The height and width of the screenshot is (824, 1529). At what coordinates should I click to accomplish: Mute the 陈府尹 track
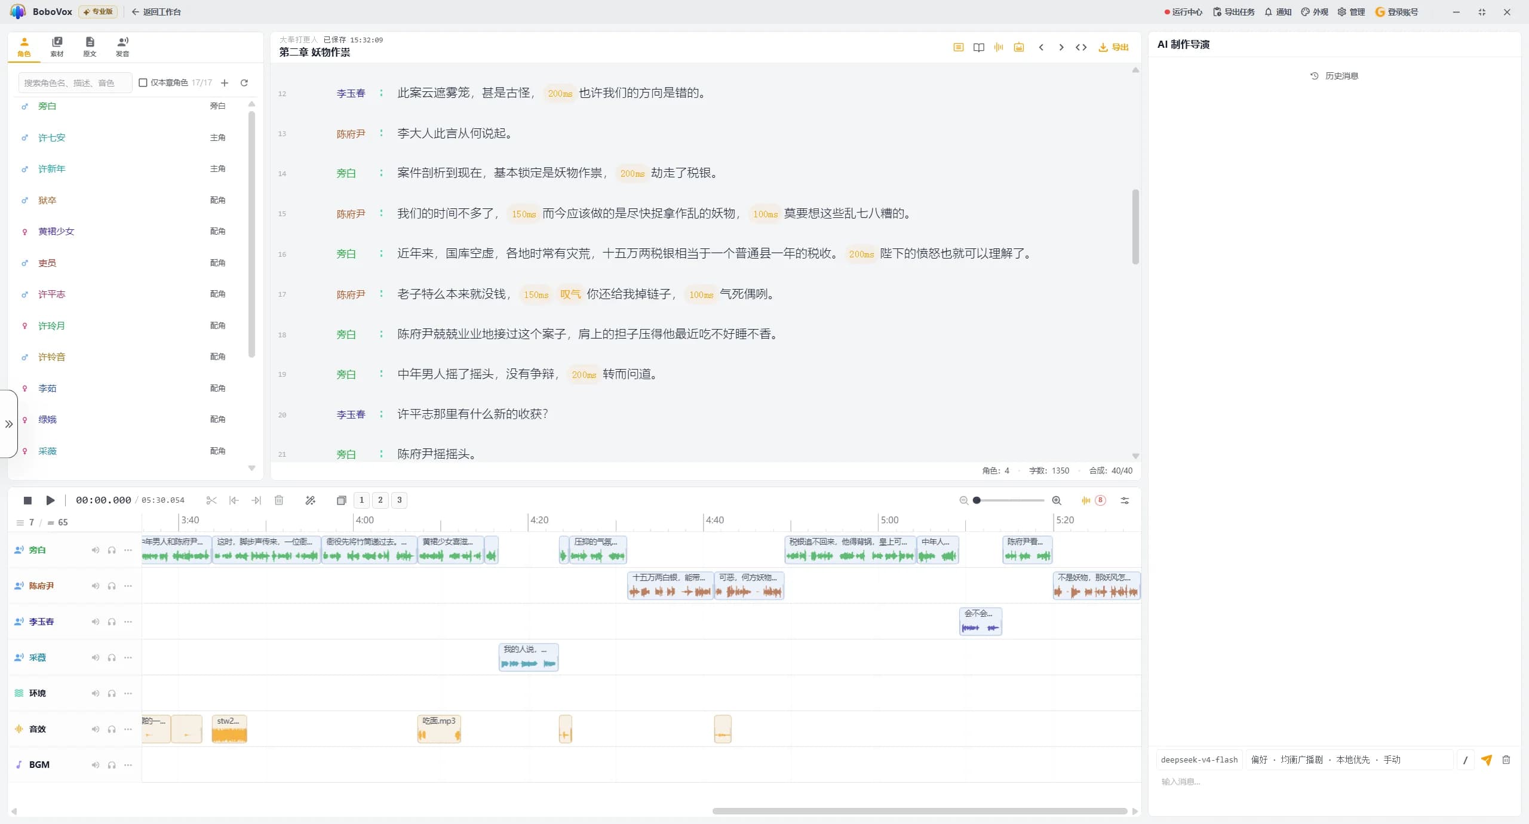[x=96, y=586]
